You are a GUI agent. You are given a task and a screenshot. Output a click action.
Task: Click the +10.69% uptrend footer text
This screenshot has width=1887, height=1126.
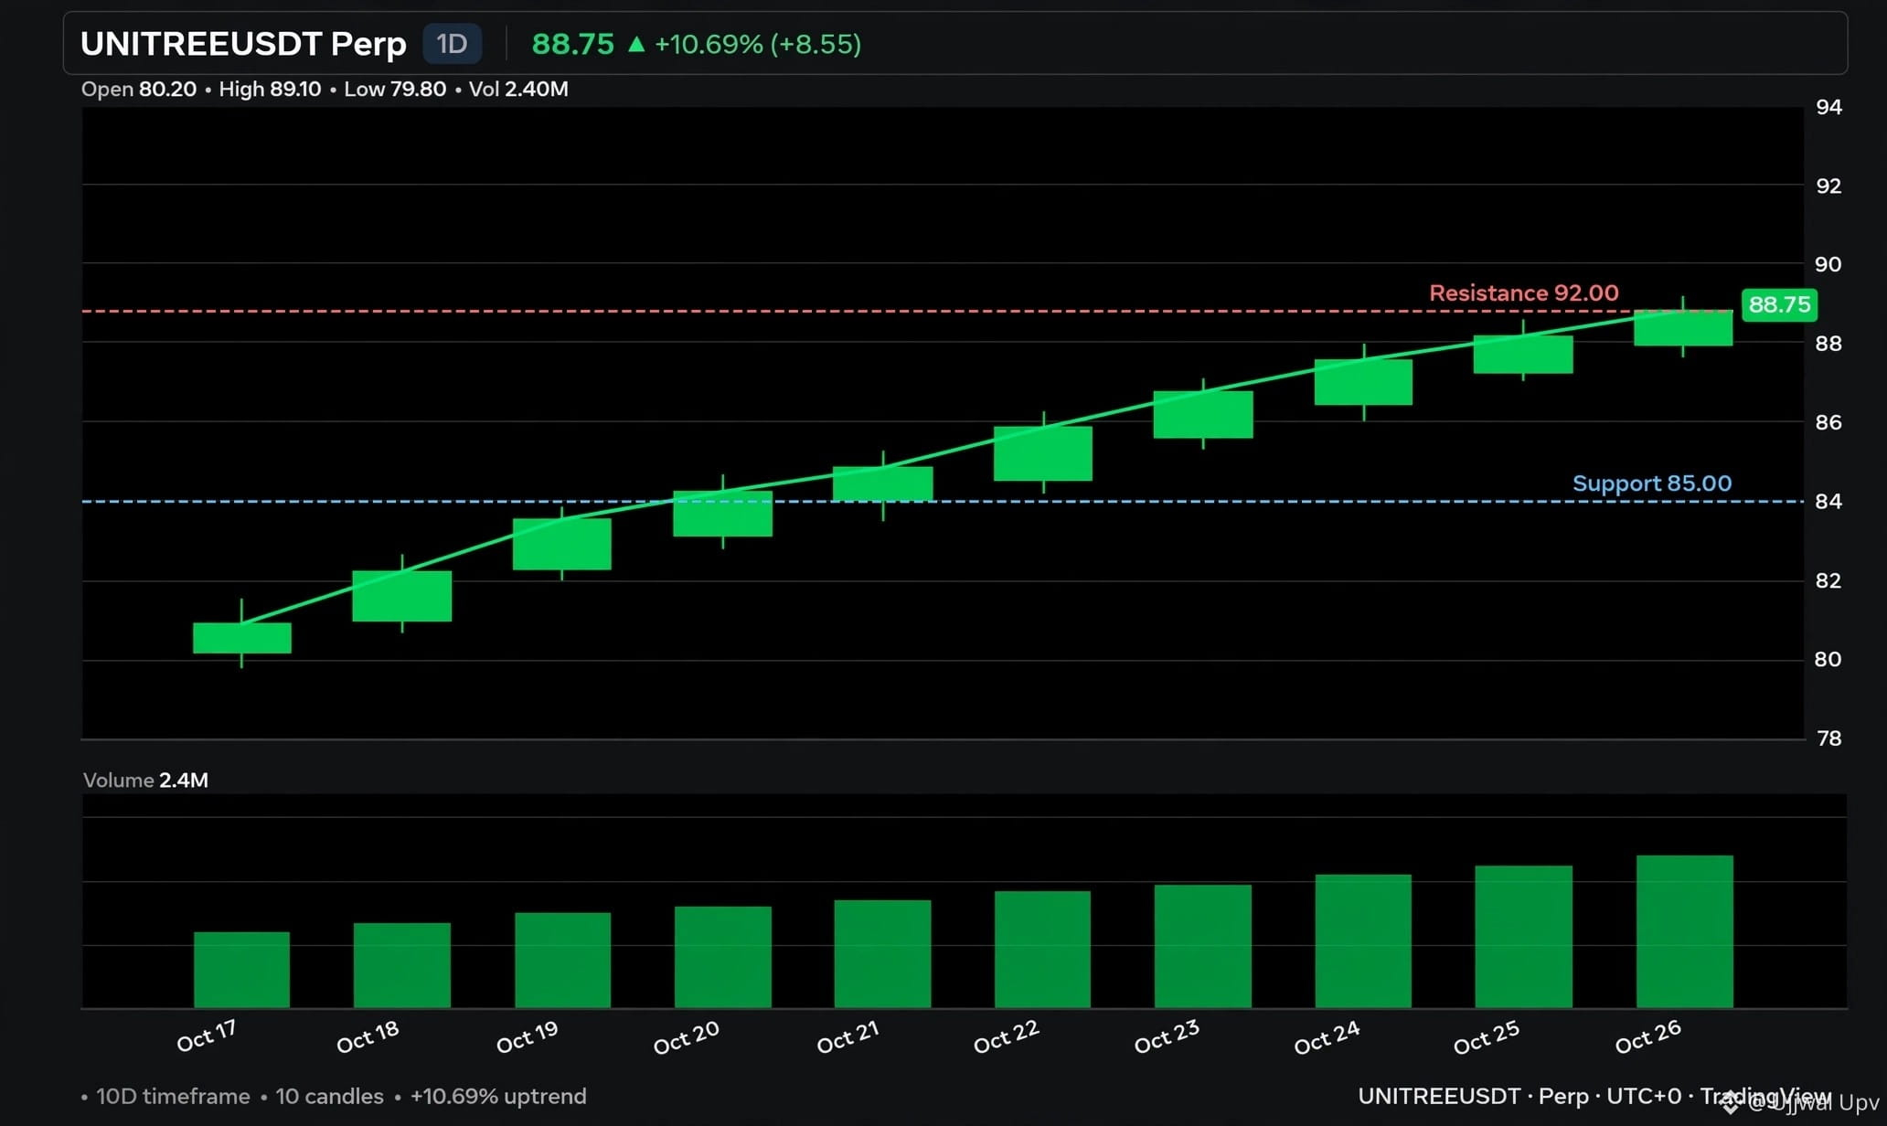click(498, 1096)
